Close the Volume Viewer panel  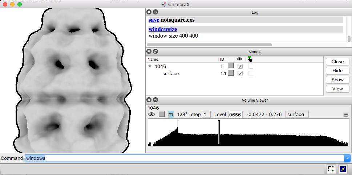pyautogui.click(x=149, y=100)
